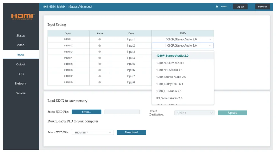The width and height of the screenshot is (279, 153).
Task: Open the Output tab in sidebar
Action: [x=21, y=64]
